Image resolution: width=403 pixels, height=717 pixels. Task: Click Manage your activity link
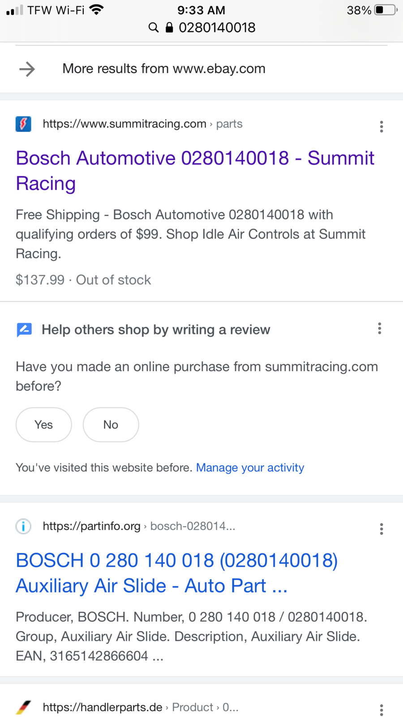click(x=250, y=467)
